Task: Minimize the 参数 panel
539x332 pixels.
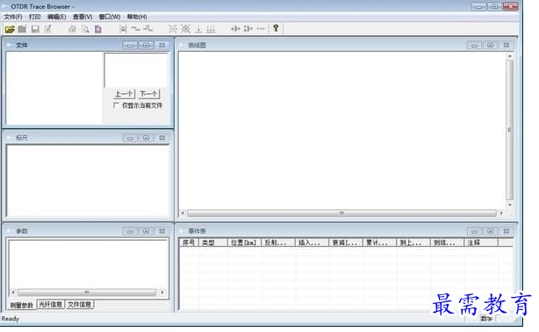Action: point(130,232)
